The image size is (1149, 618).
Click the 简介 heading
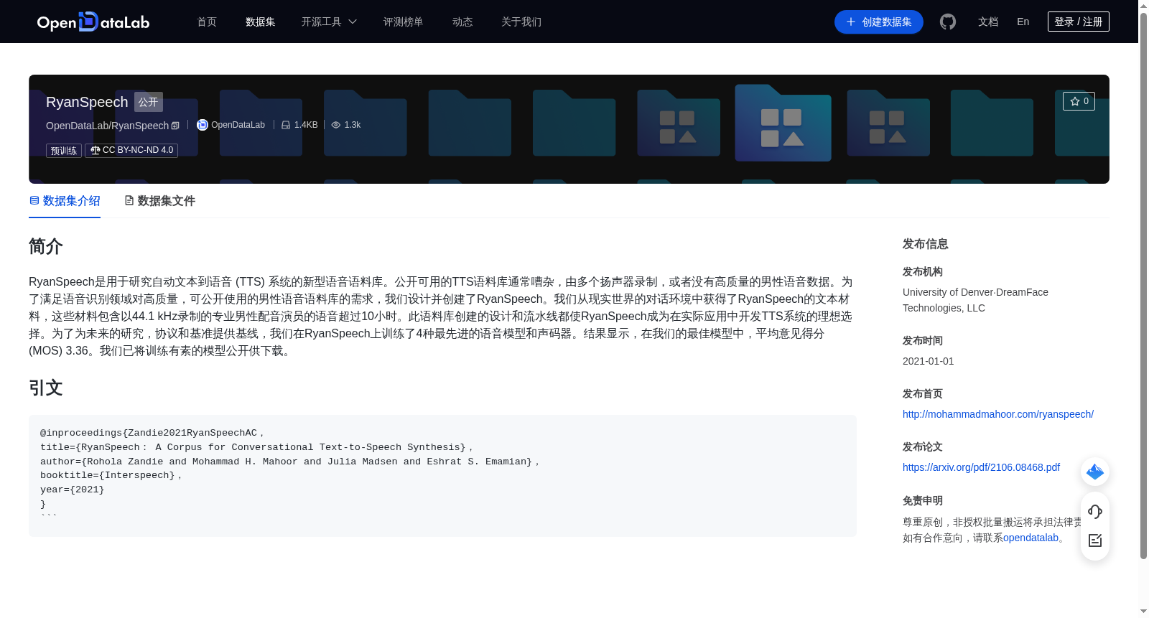pyautogui.click(x=46, y=246)
